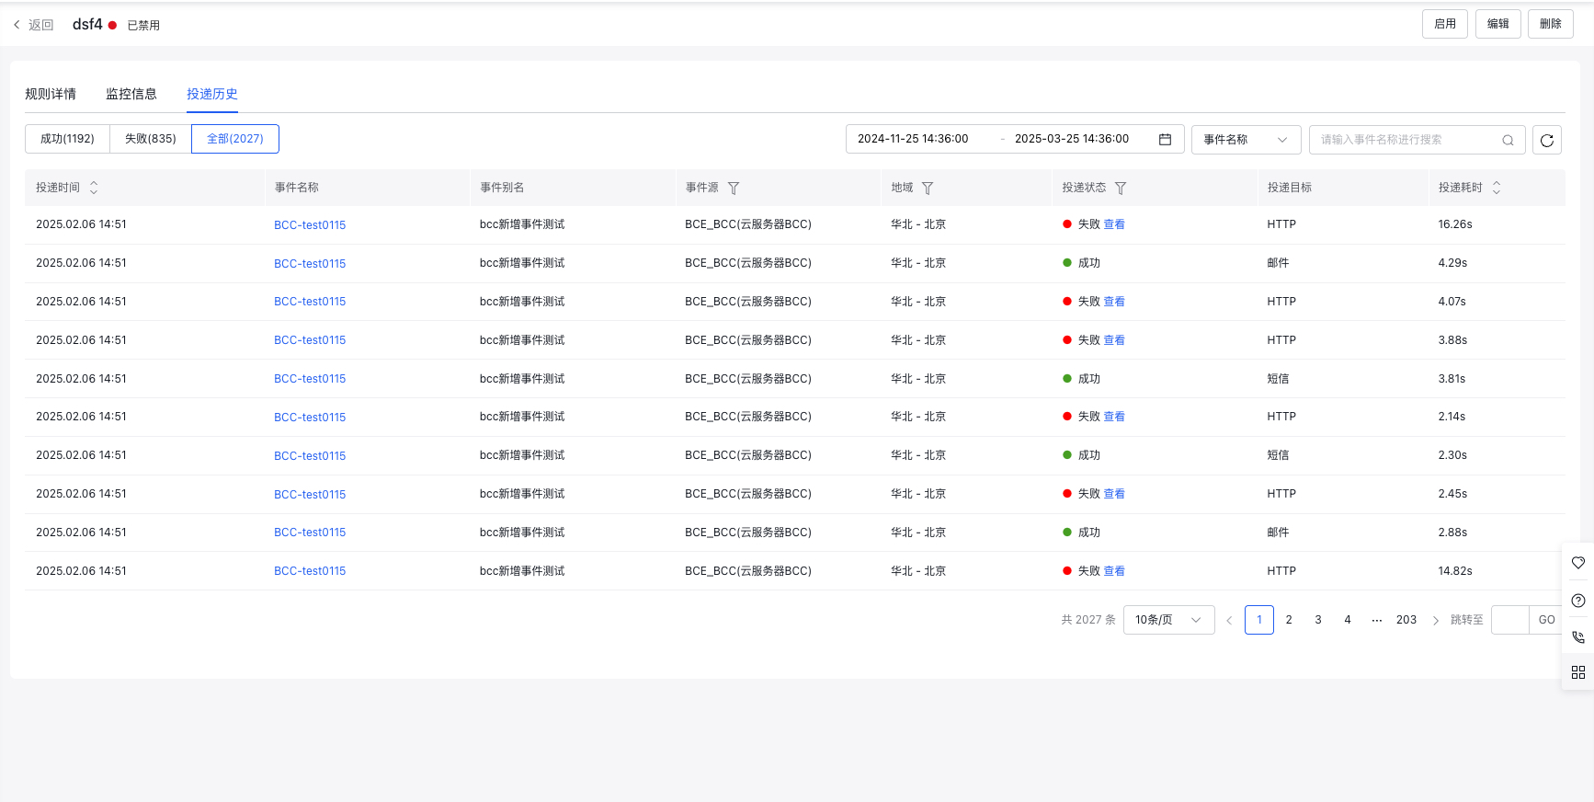Click the 跳转至 page number input
The height and width of the screenshot is (802, 1594).
click(x=1509, y=620)
